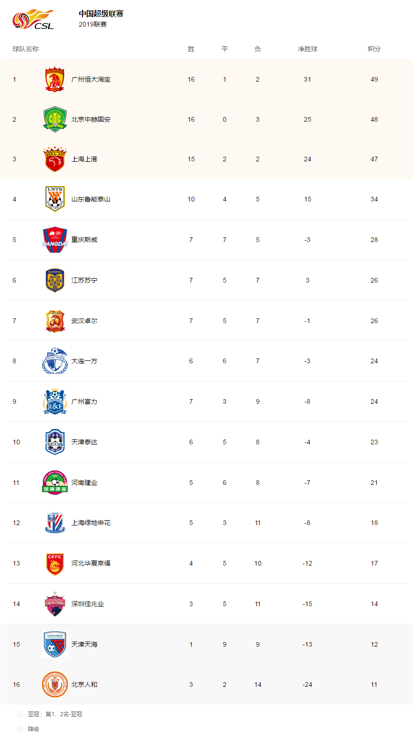Image resolution: width=413 pixels, height=739 pixels.
Task: Click the 中国超级联赛 title
Action: tap(101, 14)
